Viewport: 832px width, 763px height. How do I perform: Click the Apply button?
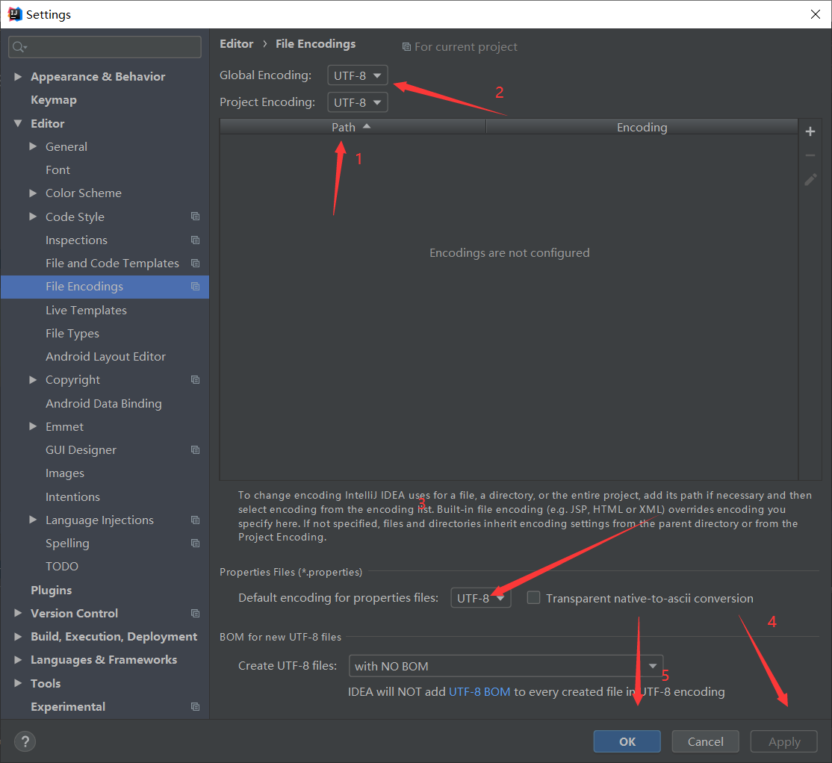point(783,741)
